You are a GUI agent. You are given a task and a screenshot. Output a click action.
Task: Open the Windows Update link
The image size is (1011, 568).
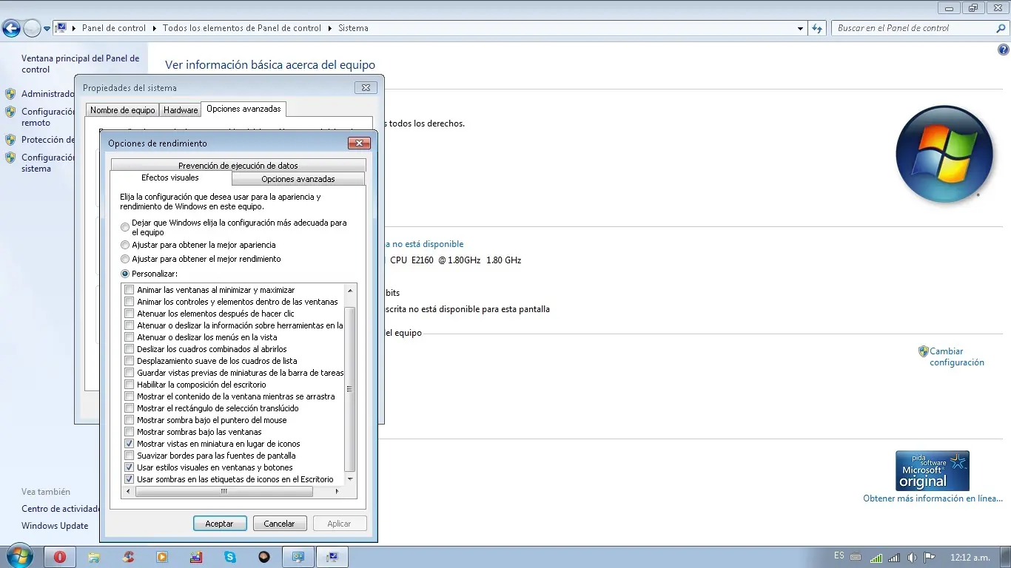pyautogui.click(x=55, y=526)
